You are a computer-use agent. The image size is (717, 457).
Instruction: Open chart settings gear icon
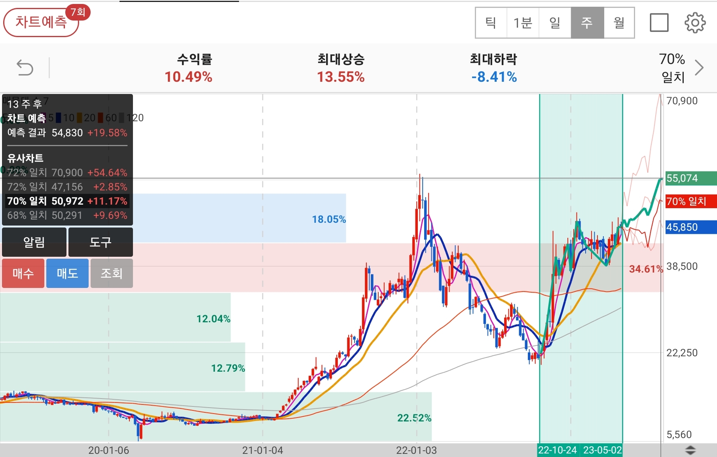tap(695, 23)
